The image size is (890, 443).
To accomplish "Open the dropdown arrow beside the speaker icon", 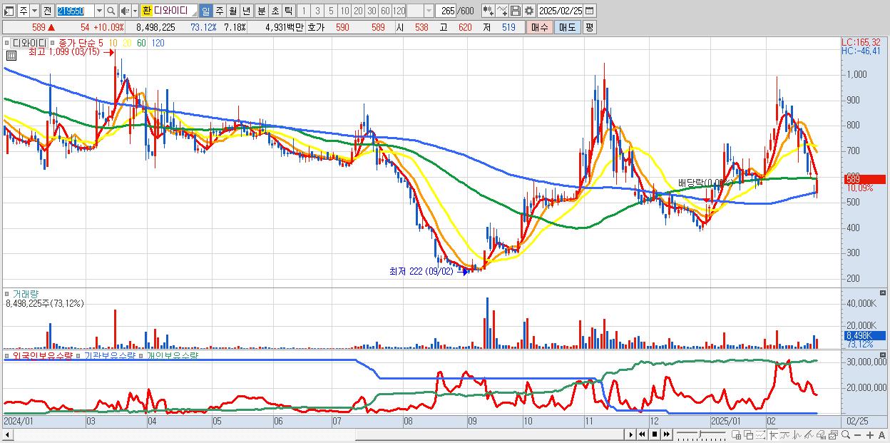I will (x=135, y=11).
